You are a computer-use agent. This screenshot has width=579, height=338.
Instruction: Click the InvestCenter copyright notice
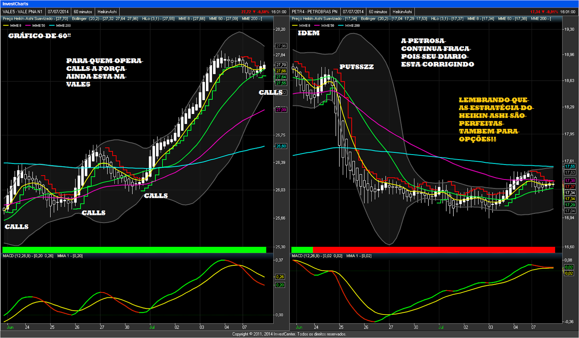point(289,334)
